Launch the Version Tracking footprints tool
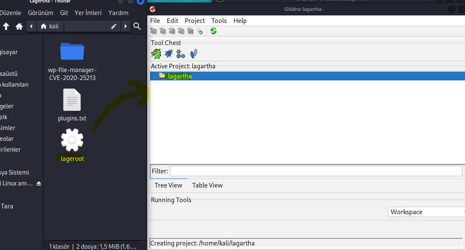465x250 pixels. pos(194,54)
